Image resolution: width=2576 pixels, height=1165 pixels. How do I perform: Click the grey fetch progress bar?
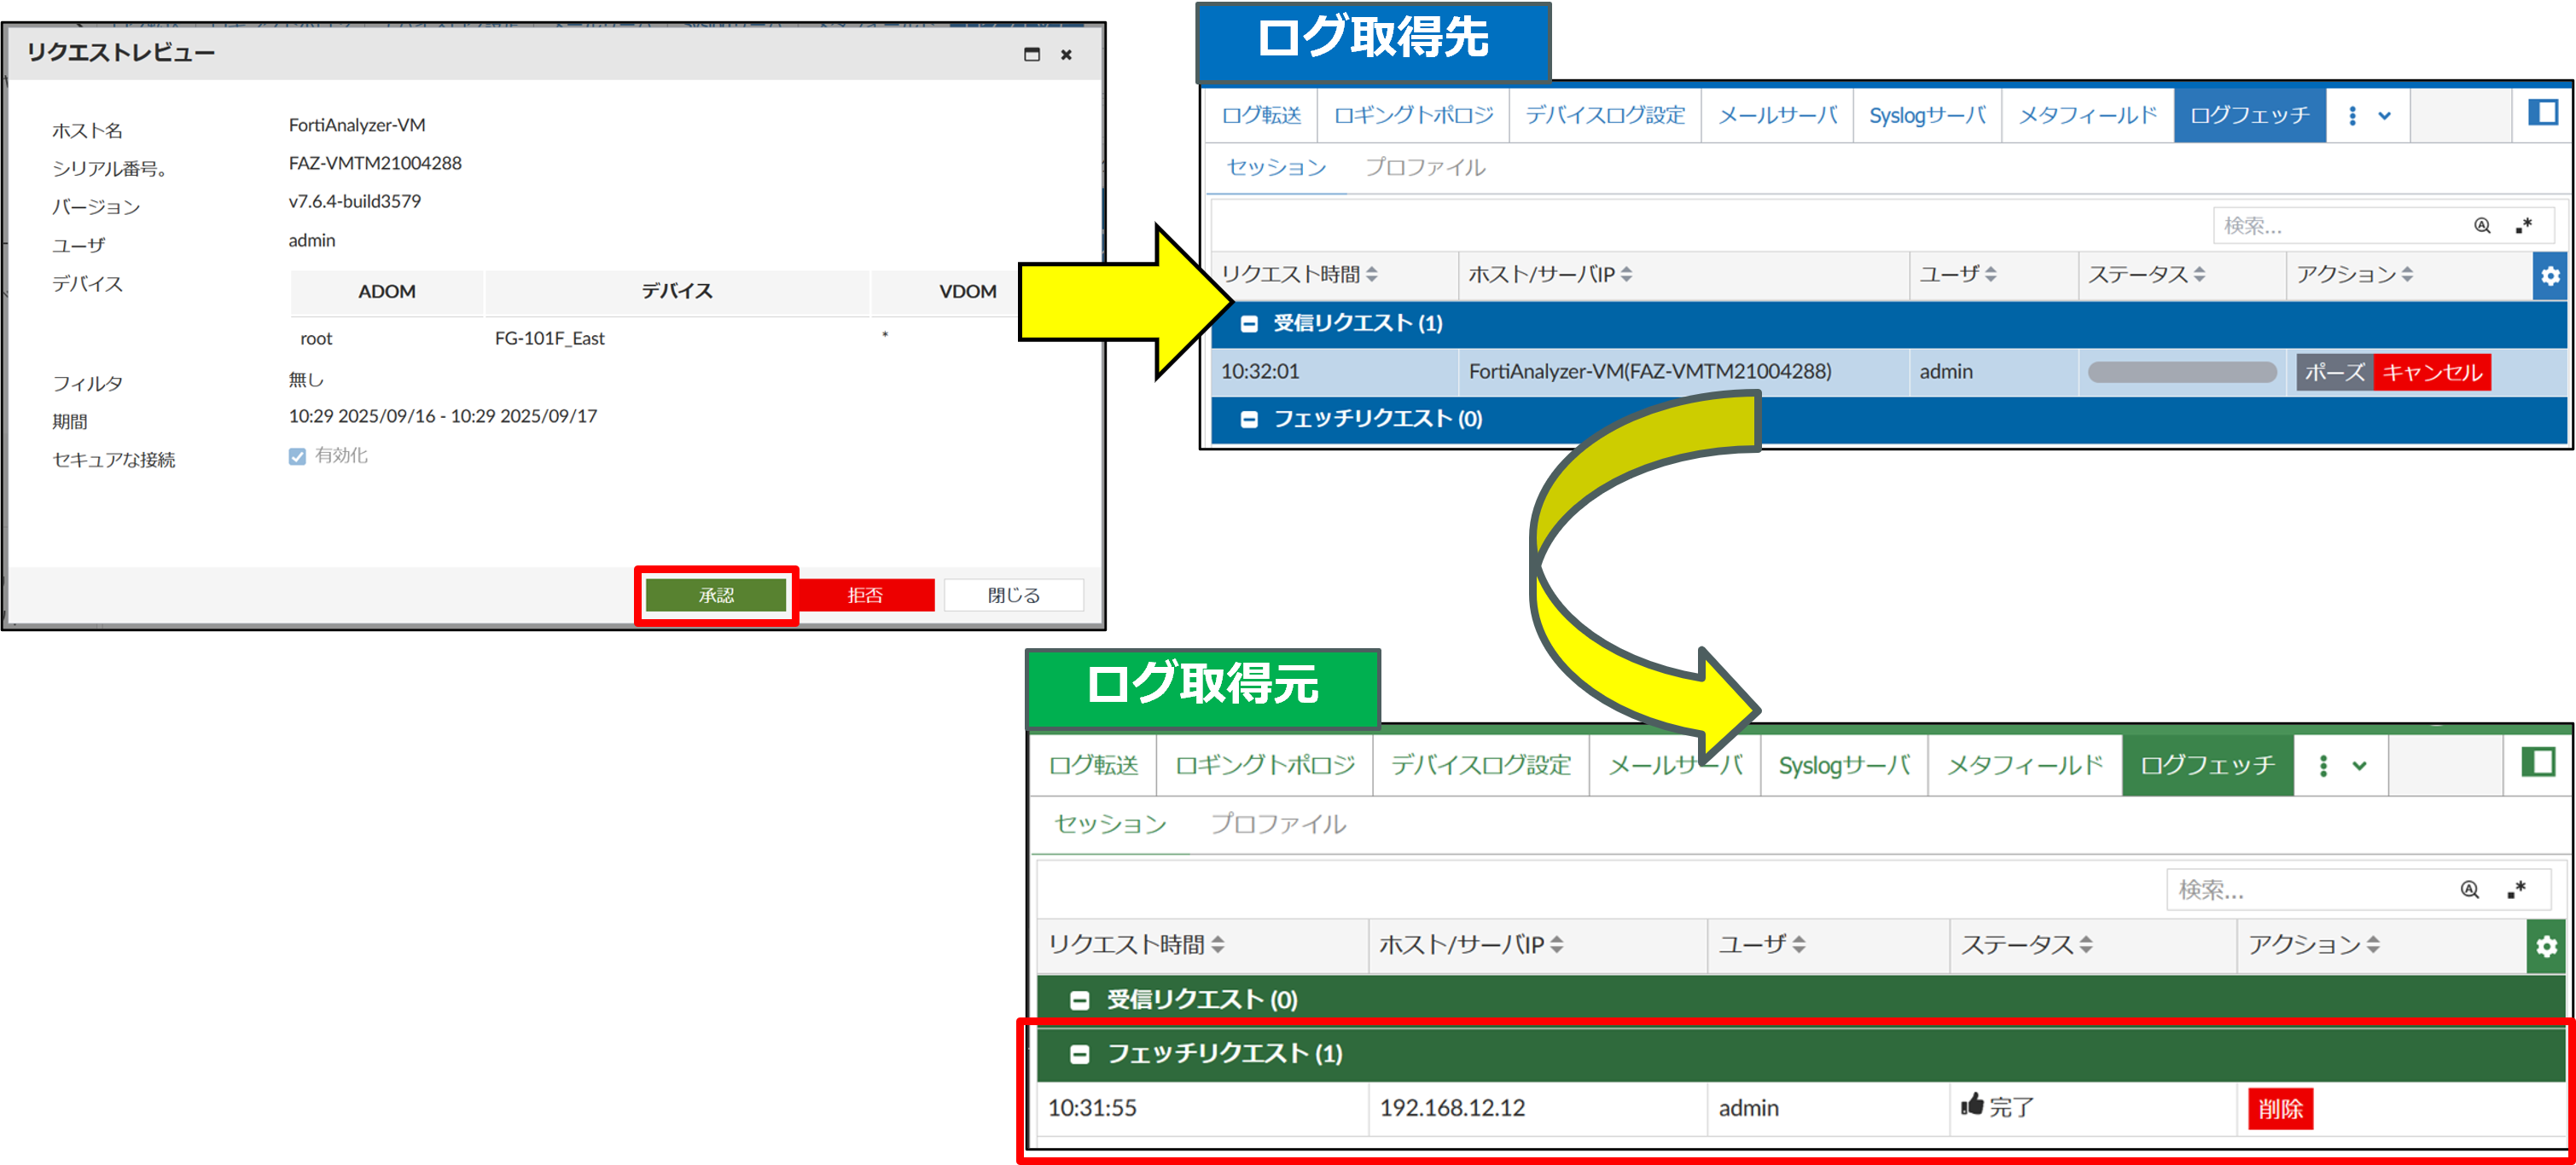2181,373
